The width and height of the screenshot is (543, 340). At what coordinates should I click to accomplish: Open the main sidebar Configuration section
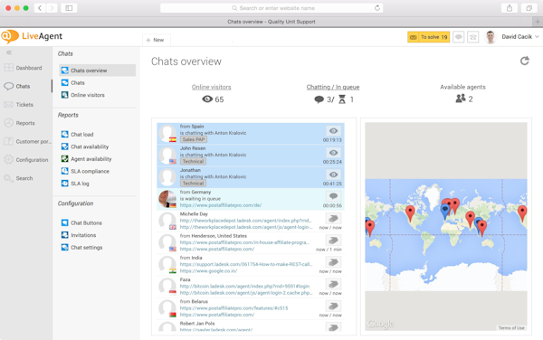[x=26, y=159]
